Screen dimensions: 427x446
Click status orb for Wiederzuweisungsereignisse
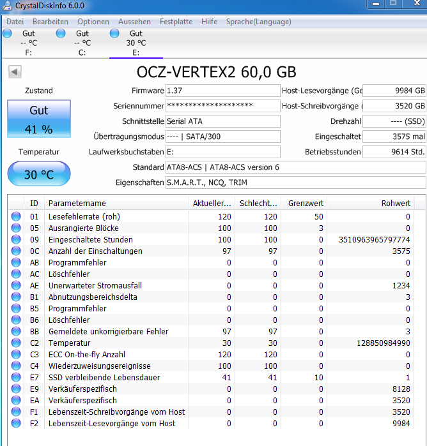[16, 366]
